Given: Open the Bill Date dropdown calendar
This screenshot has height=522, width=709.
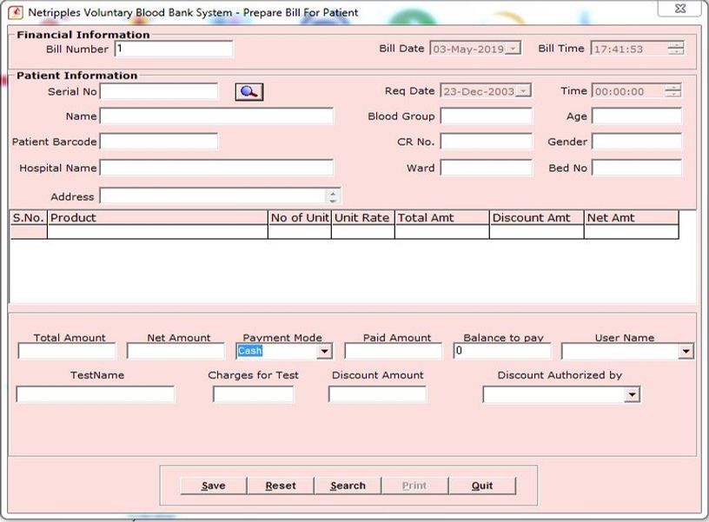Looking at the screenshot, I should click(x=513, y=49).
